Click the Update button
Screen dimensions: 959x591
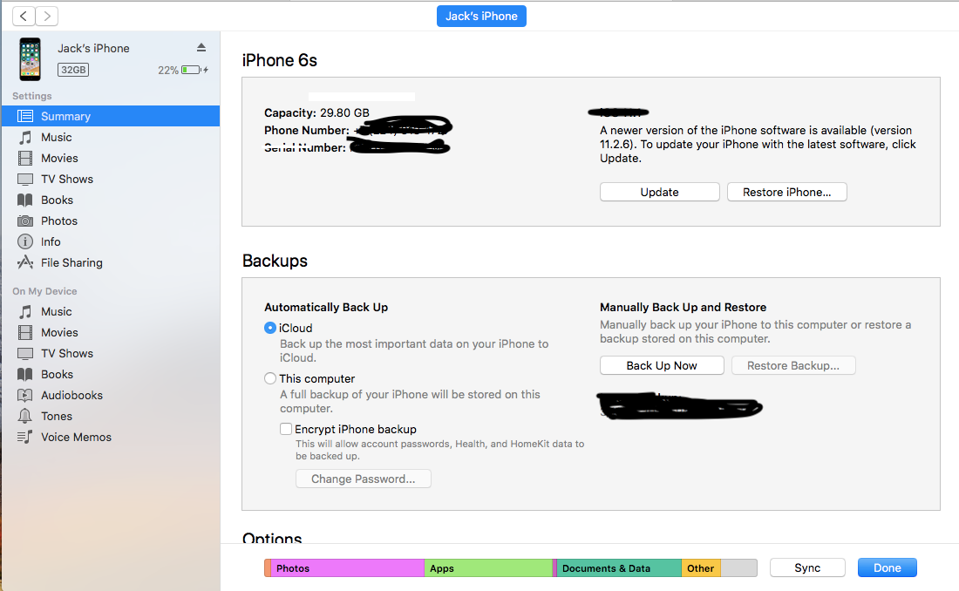pos(659,192)
